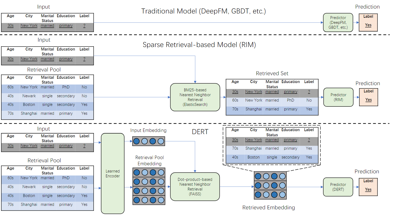Image resolution: width=393 pixels, height=215 pixels.
Task: Select the Predictor (DERT) block
Action: pyautogui.click(x=338, y=187)
